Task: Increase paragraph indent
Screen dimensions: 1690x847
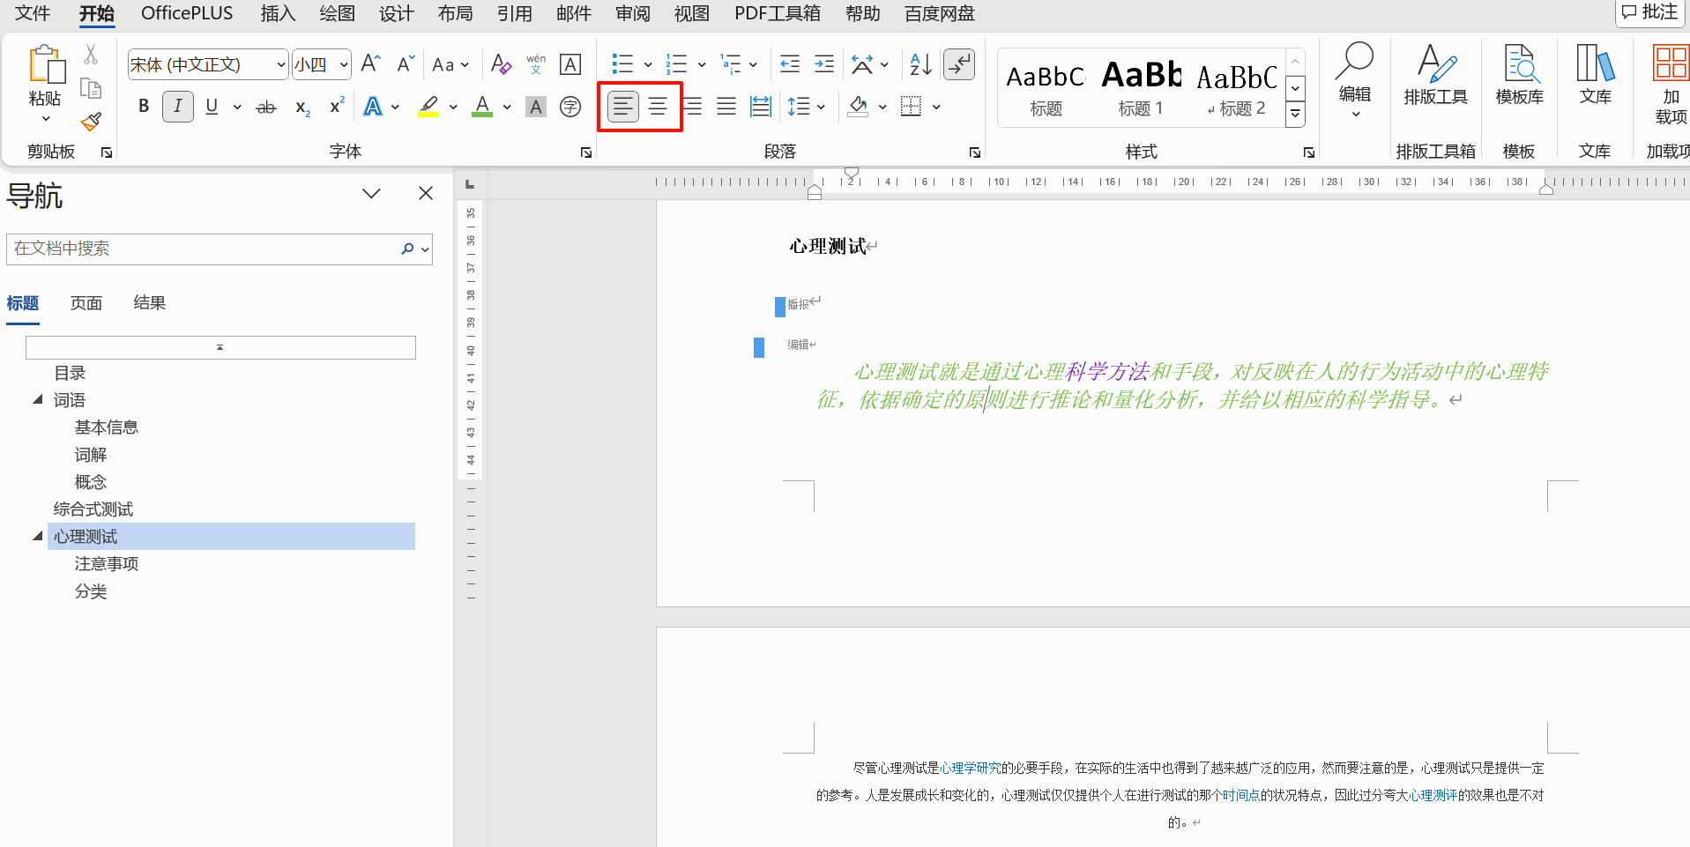Action: (823, 64)
